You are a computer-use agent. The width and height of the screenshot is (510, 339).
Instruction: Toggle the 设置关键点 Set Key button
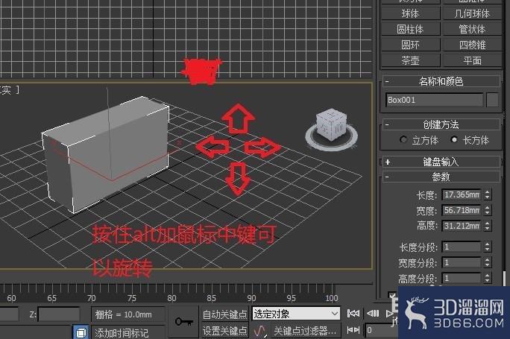tap(224, 331)
